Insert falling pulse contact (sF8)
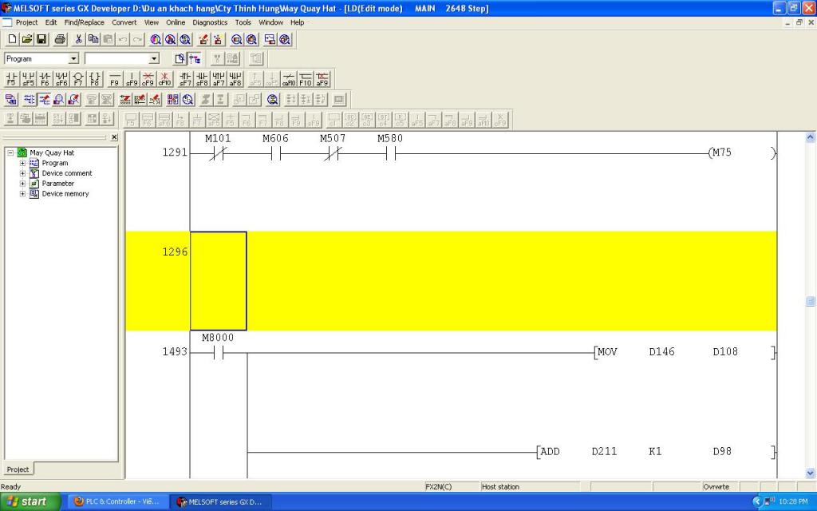This screenshot has width=817, height=511. coord(202,79)
